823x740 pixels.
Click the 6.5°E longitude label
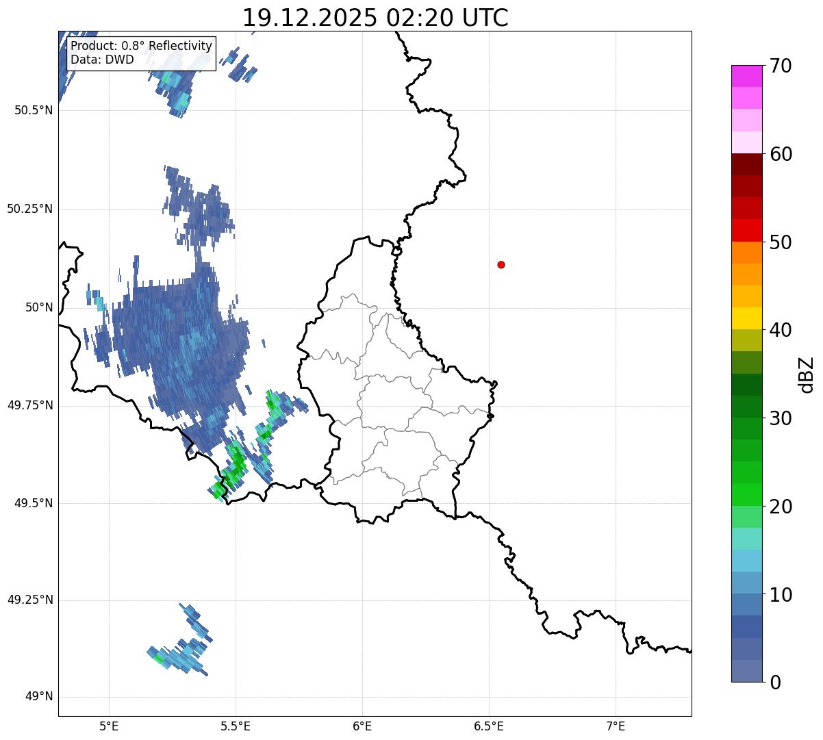coord(489,726)
